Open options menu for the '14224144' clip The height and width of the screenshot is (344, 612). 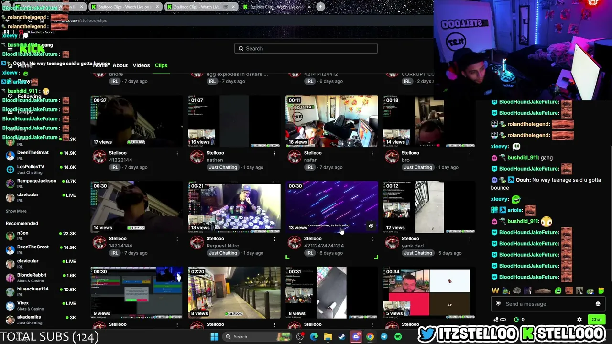pos(177,239)
